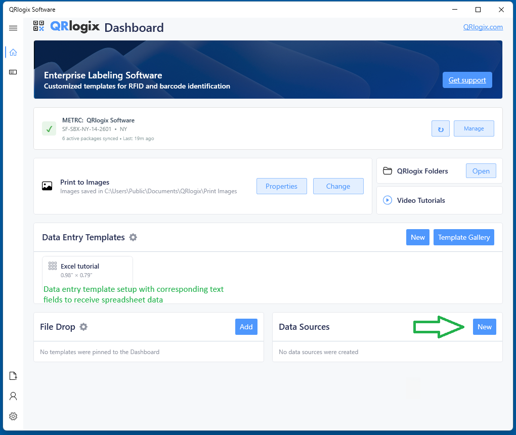516x435 pixels.
Task: Select the Home sidebar icon
Action: click(x=13, y=52)
